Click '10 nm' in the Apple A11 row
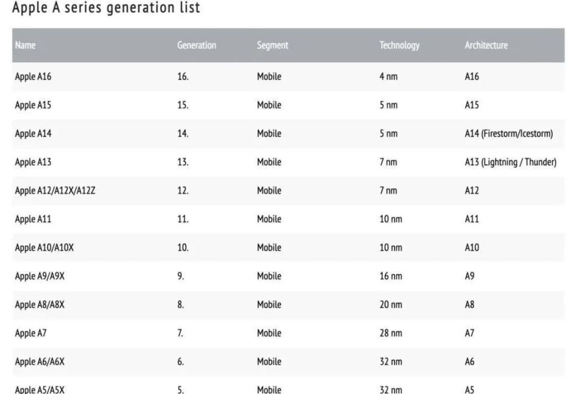This screenshot has width=571, height=394. 391,219
